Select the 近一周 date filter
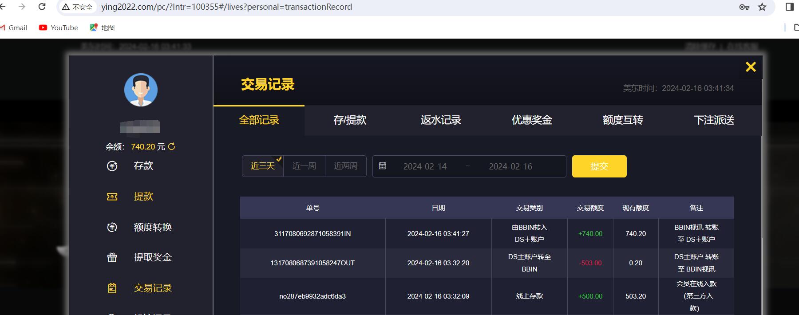The image size is (799, 315). [x=304, y=166]
